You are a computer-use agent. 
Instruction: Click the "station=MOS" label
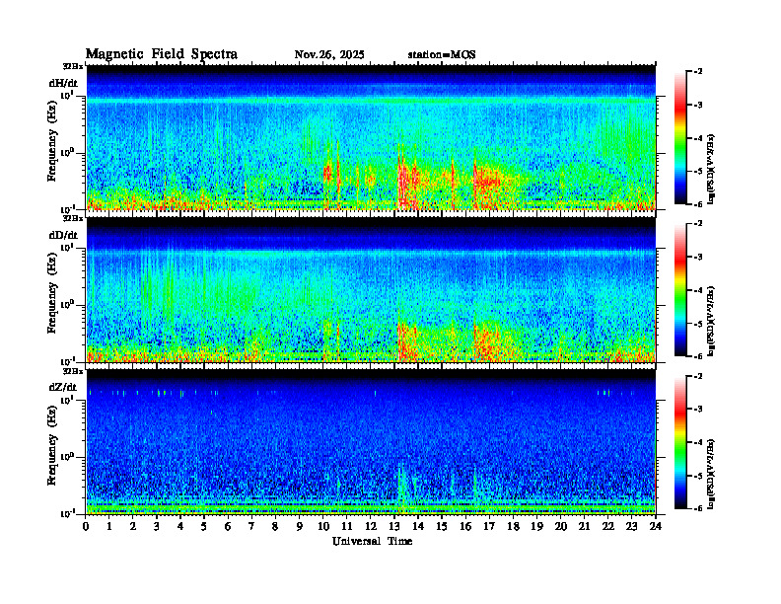tap(442, 55)
